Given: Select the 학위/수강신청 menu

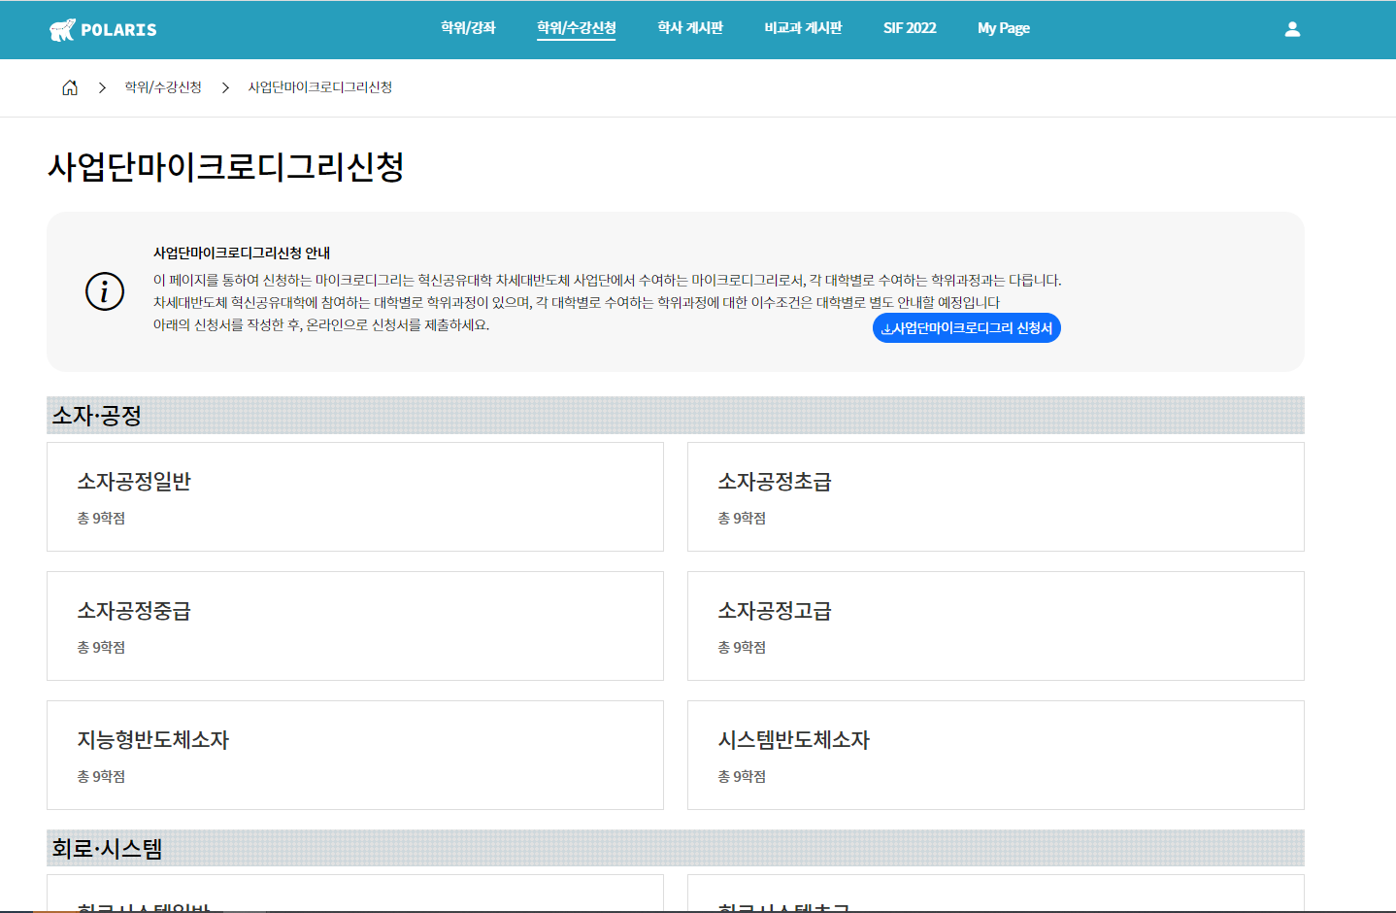Looking at the screenshot, I should coord(577,28).
